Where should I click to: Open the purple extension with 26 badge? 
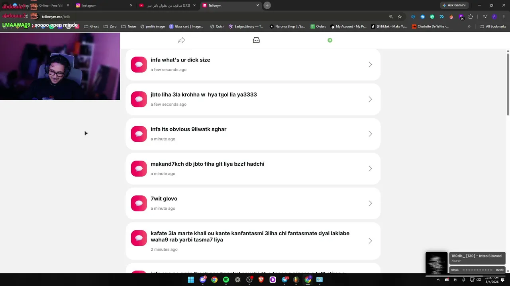pyautogui.click(x=461, y=17)
